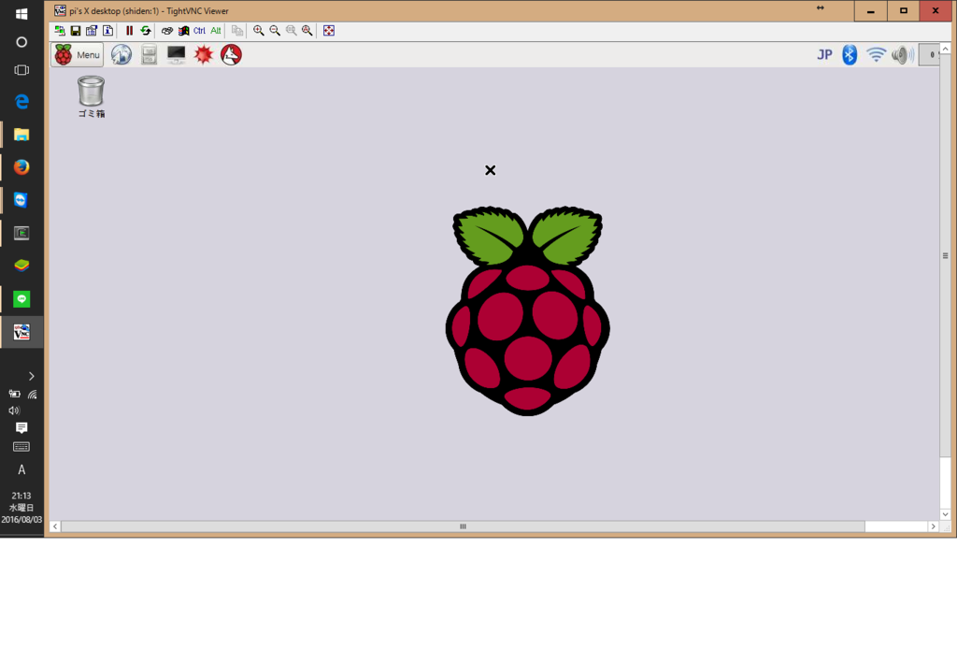Open BlueStacks from taskbar
957x648 pixels.
[x=21, y=266]
